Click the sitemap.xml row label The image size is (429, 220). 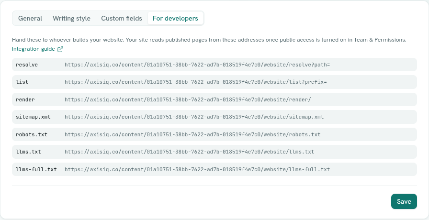33,117
